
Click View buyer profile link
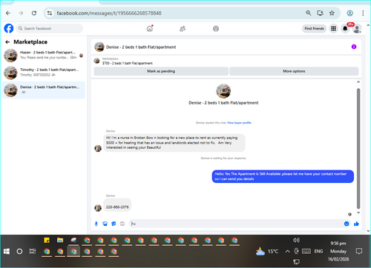click(x=239, y=123)
